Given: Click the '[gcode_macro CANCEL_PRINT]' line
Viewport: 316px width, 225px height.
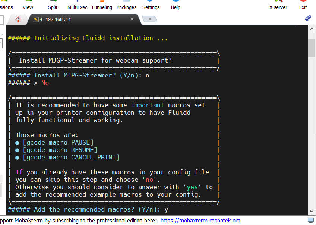Looking at the screenshot, I should tap(71, 158).
